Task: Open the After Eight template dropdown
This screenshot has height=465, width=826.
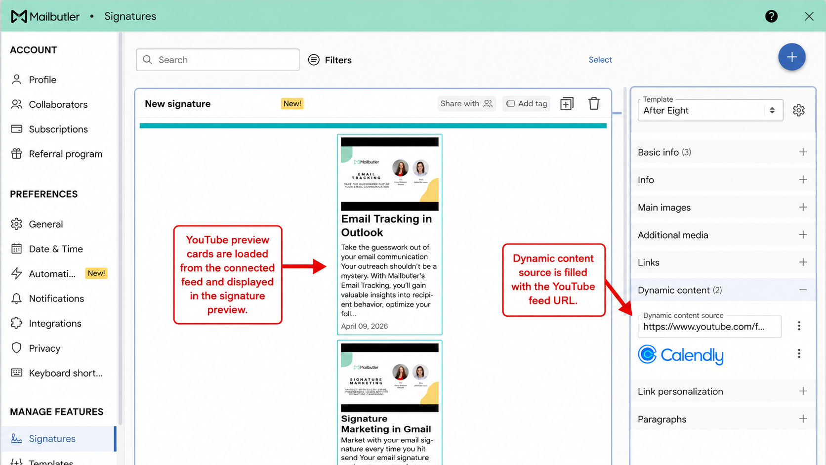Action: point(710,110)
